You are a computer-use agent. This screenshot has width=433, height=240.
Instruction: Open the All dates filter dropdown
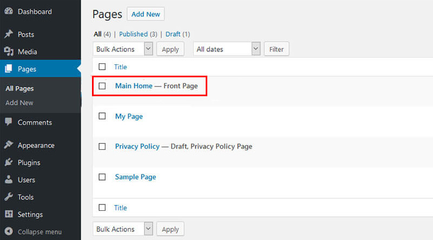click(x=227, y=49)
